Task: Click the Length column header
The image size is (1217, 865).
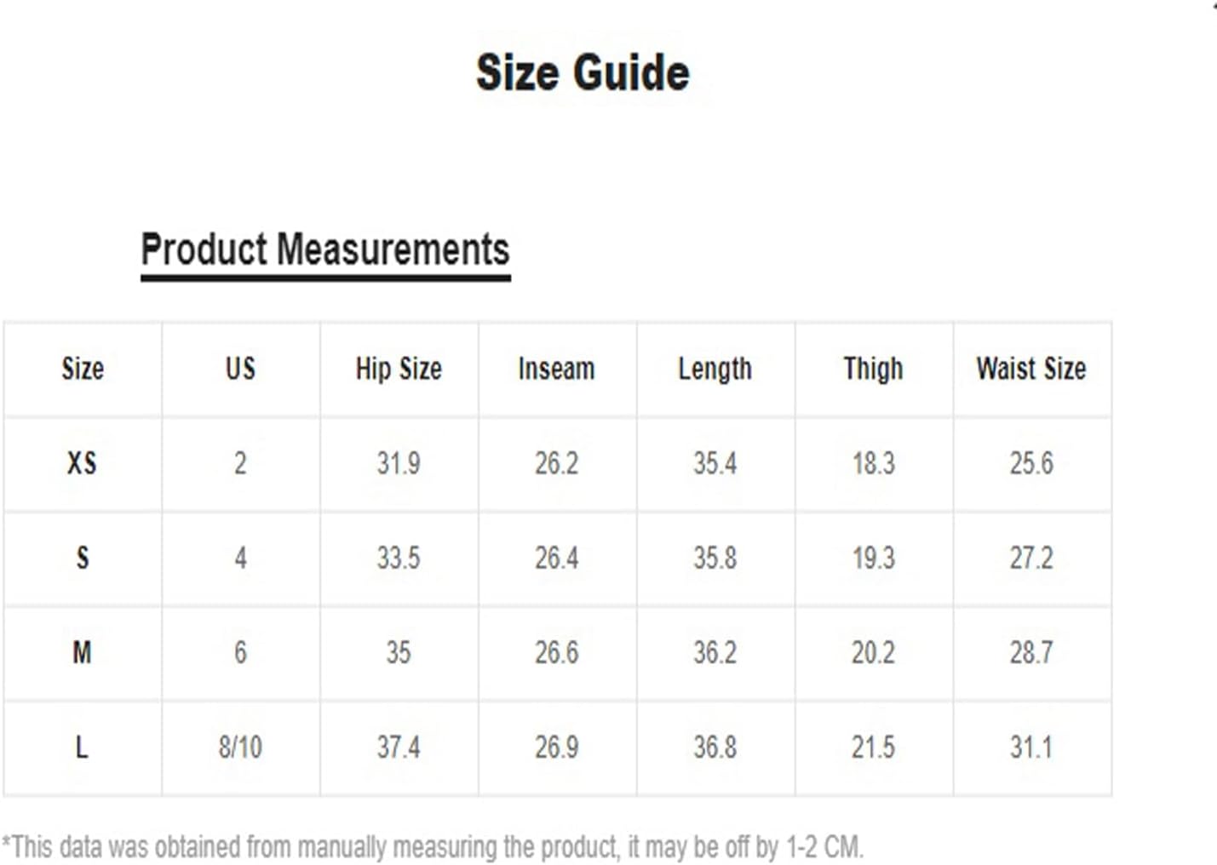Action: tap(715, 369)
